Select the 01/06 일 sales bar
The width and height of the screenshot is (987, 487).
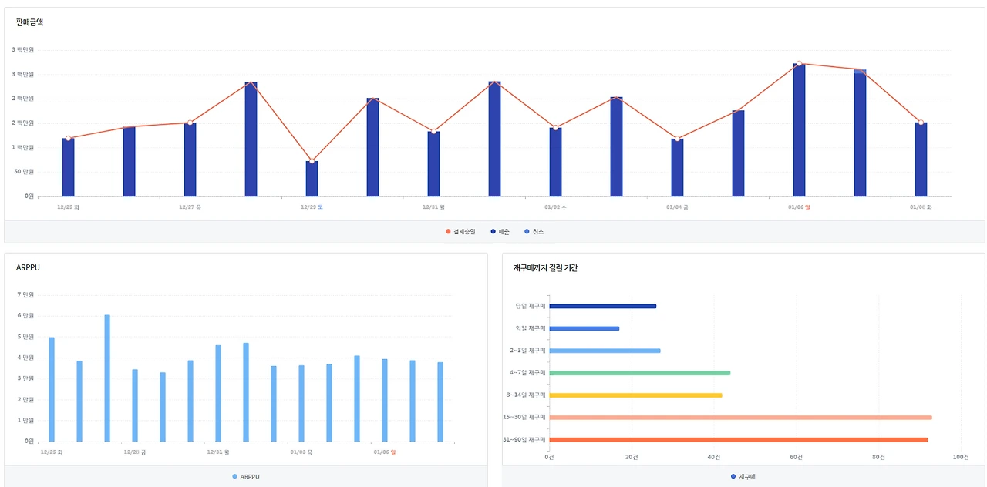tap(799, 130)
